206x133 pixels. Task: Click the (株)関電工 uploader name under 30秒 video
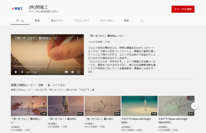pos(53,124)
